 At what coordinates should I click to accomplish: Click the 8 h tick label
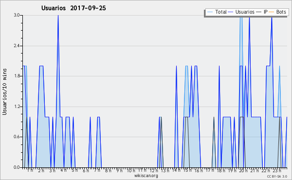tap(108, 170)
